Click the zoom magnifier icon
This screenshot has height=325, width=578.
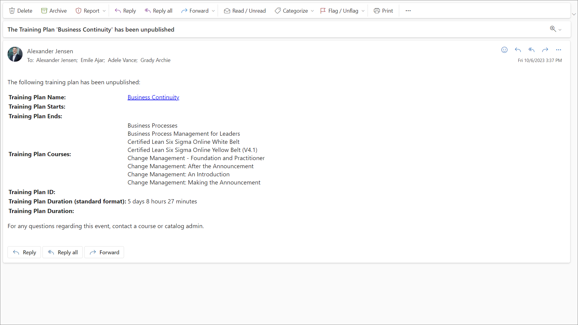(x=553, y=29)
